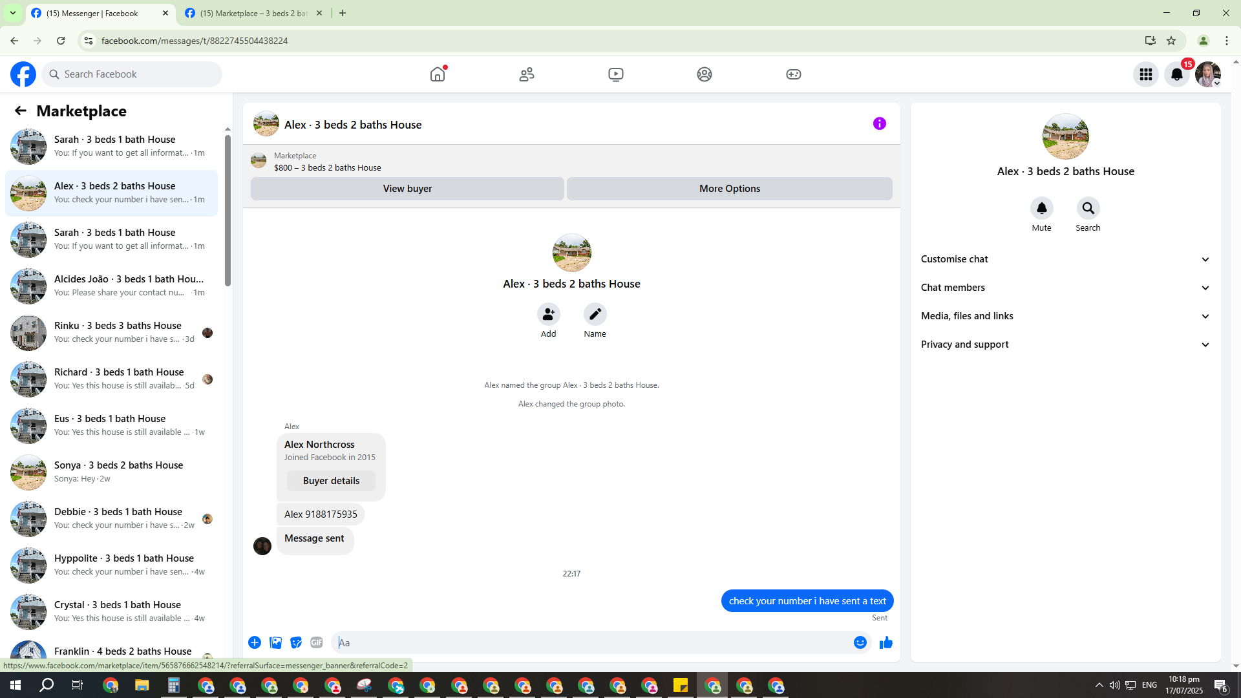Expand the Privacy and support section
This screenshot has width=1241, height=698.
tap(1066, 344)
